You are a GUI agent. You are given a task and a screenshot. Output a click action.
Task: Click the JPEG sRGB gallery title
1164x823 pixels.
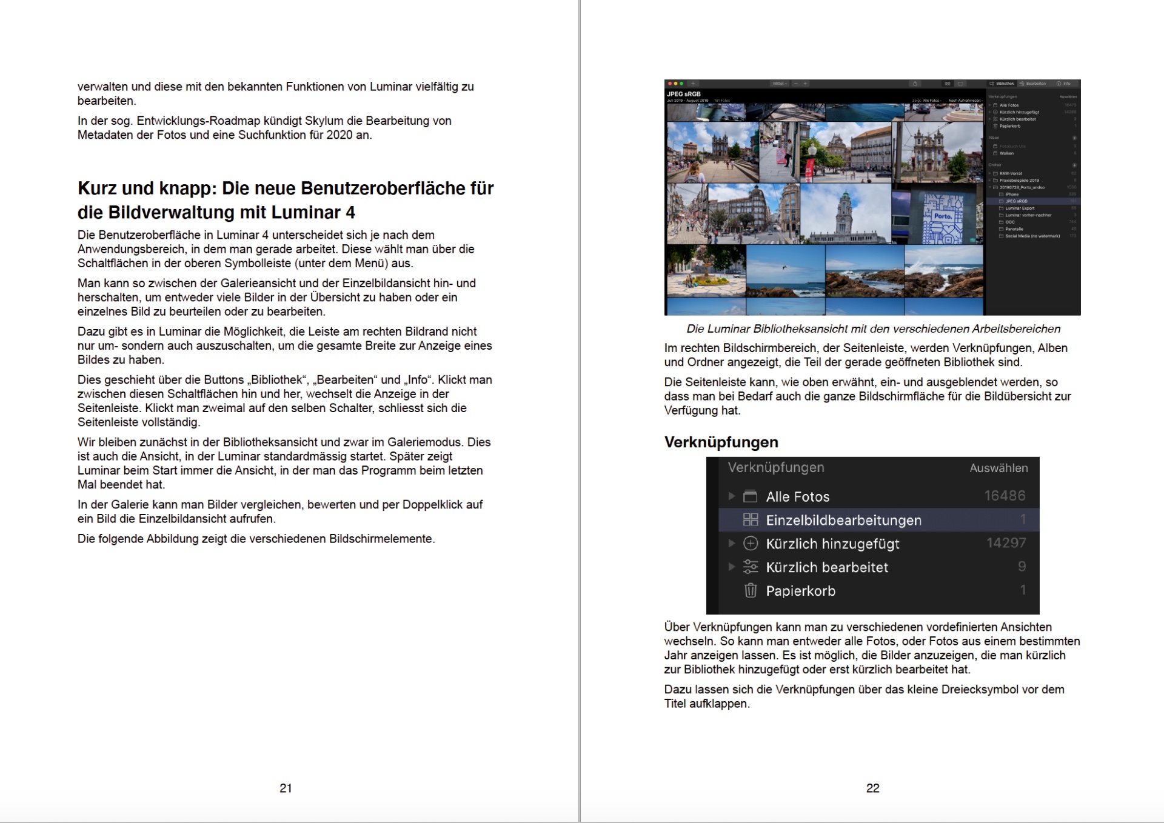coord(684,94)
